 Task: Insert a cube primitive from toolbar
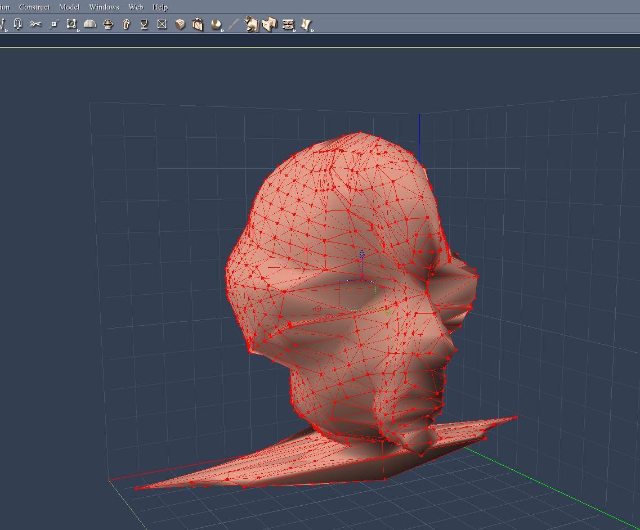[180, 25]
